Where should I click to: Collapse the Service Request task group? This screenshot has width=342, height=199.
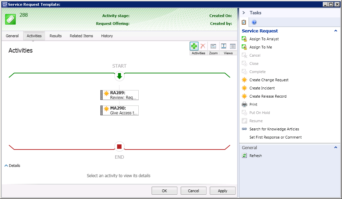(335, 31)
